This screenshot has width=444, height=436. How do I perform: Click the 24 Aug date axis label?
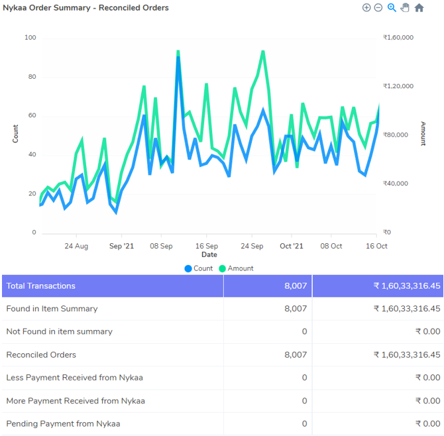(76, 246)
